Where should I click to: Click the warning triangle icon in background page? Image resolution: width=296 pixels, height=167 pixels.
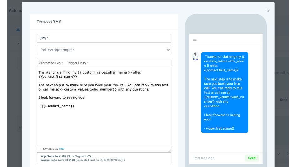(18, 30)
